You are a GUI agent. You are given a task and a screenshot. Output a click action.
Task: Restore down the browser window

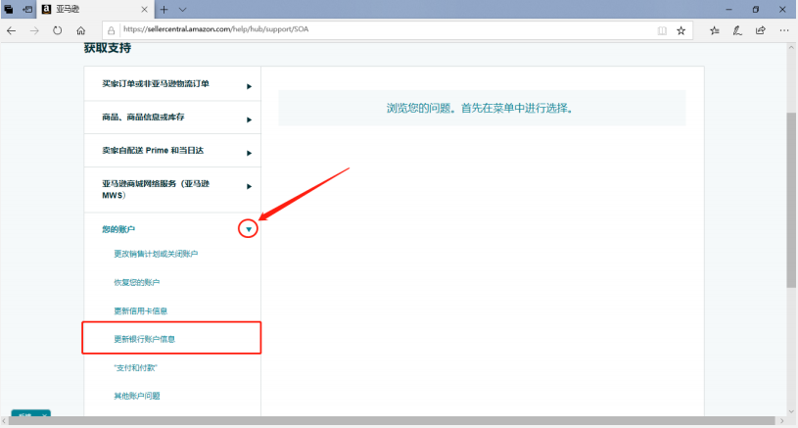(756, 9)
